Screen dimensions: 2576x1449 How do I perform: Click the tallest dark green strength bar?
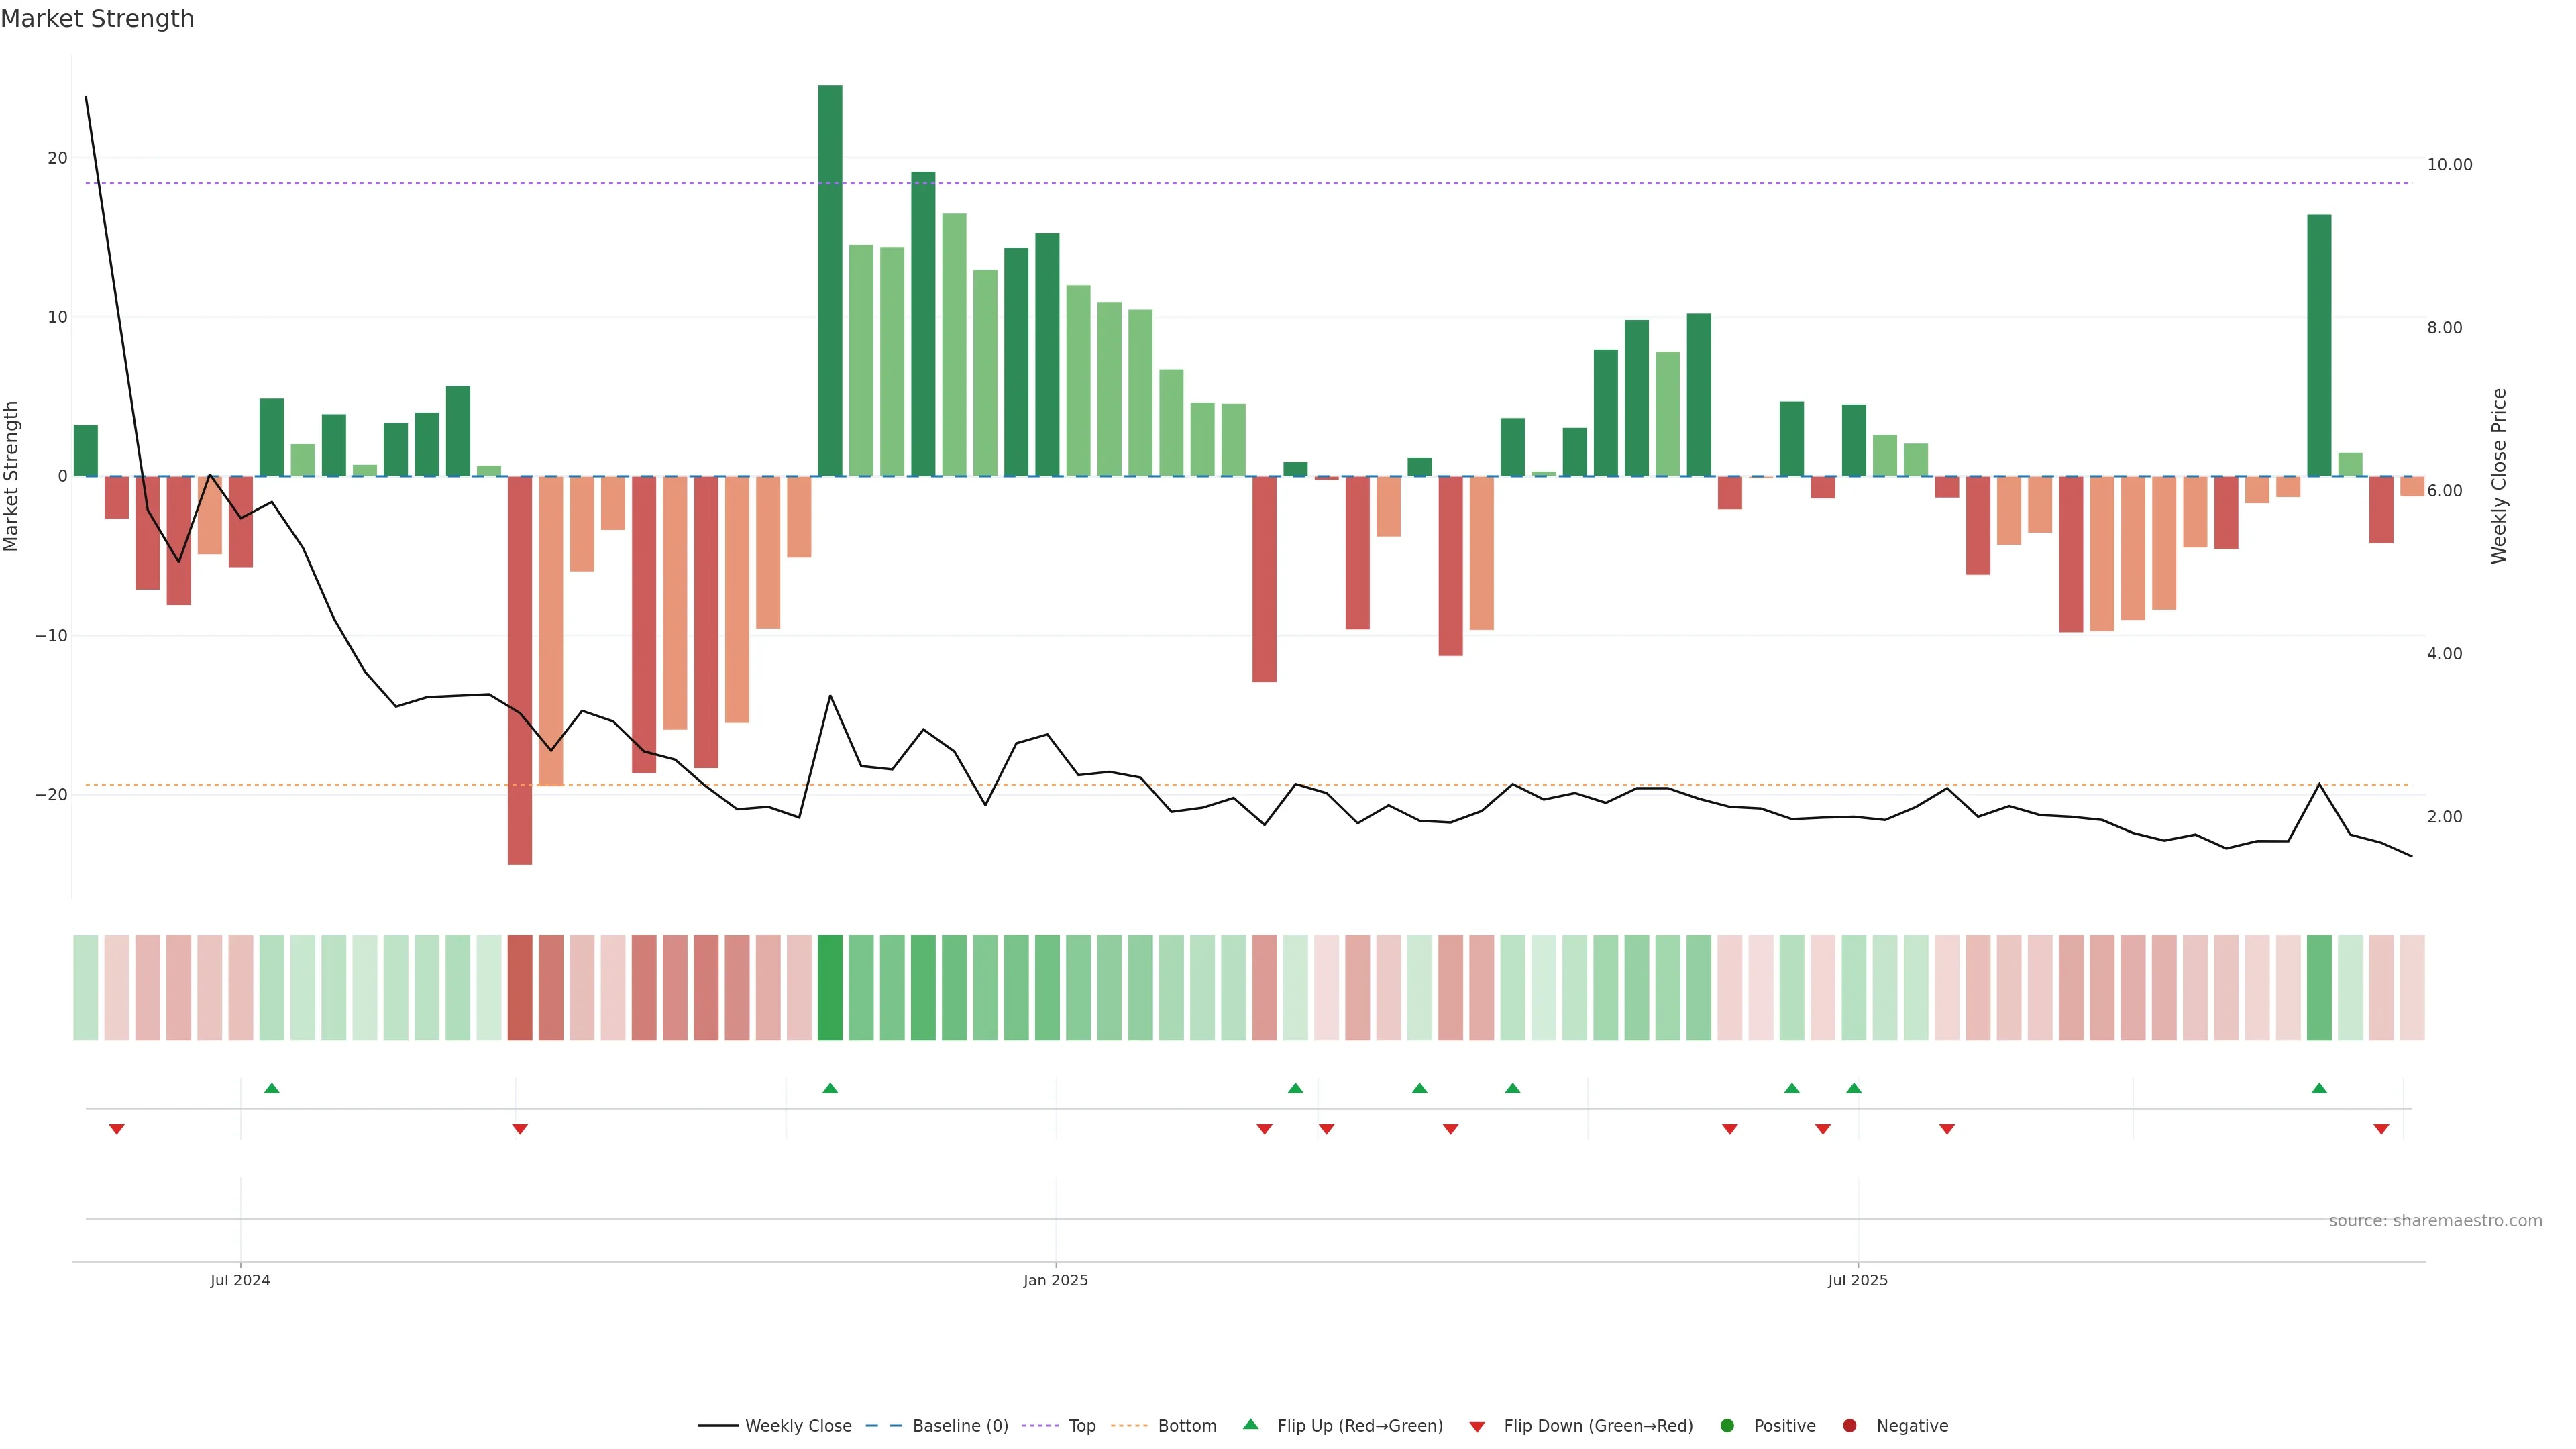coord(830,280)
